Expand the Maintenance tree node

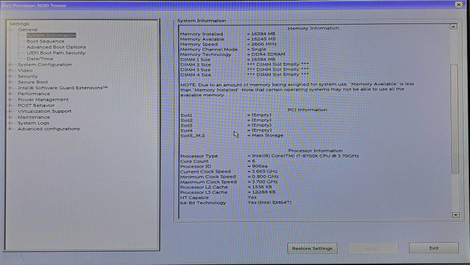point(10,117)
